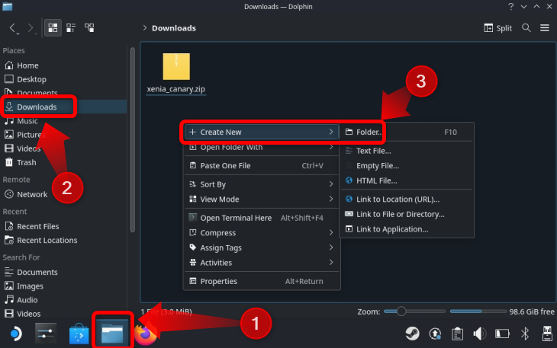Open Videos under Places
This screenshot has height=348, width=557.
click(23, 148)
